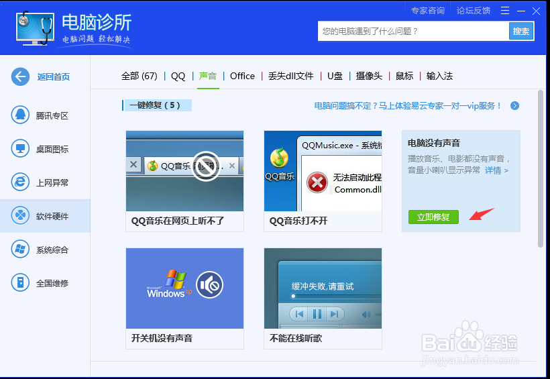Minimize the 电脑诊所 window
The image size is (550, 379).
(x=521, y=11)
